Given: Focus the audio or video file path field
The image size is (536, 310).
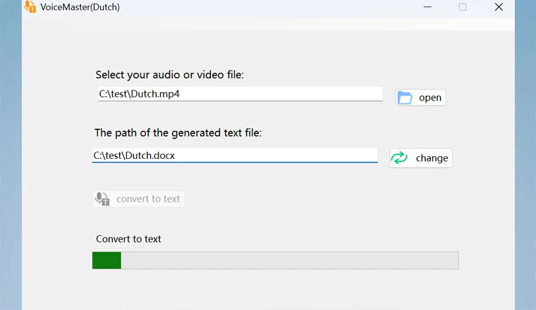Looking at the screenshot, I should click(240, 94).
